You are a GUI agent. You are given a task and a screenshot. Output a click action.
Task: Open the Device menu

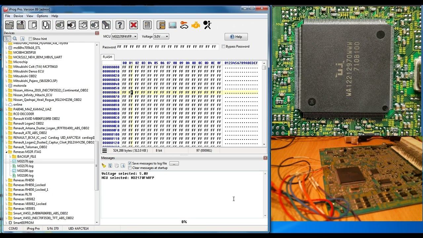18,16
